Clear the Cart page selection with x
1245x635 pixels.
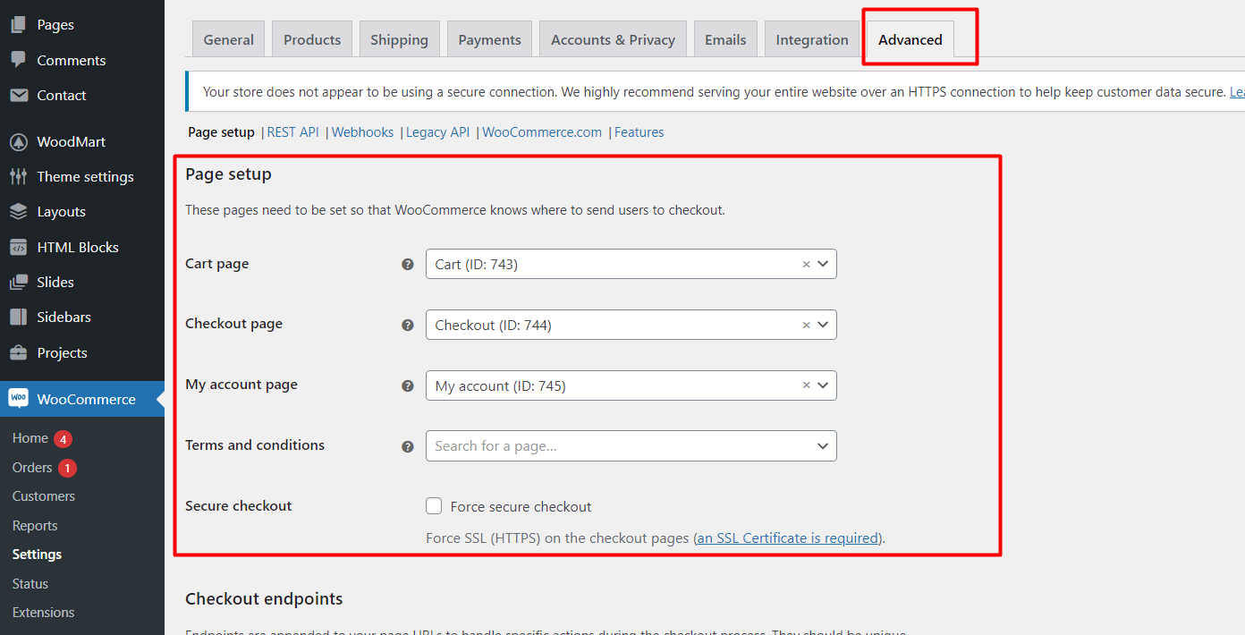coord(806,264)
